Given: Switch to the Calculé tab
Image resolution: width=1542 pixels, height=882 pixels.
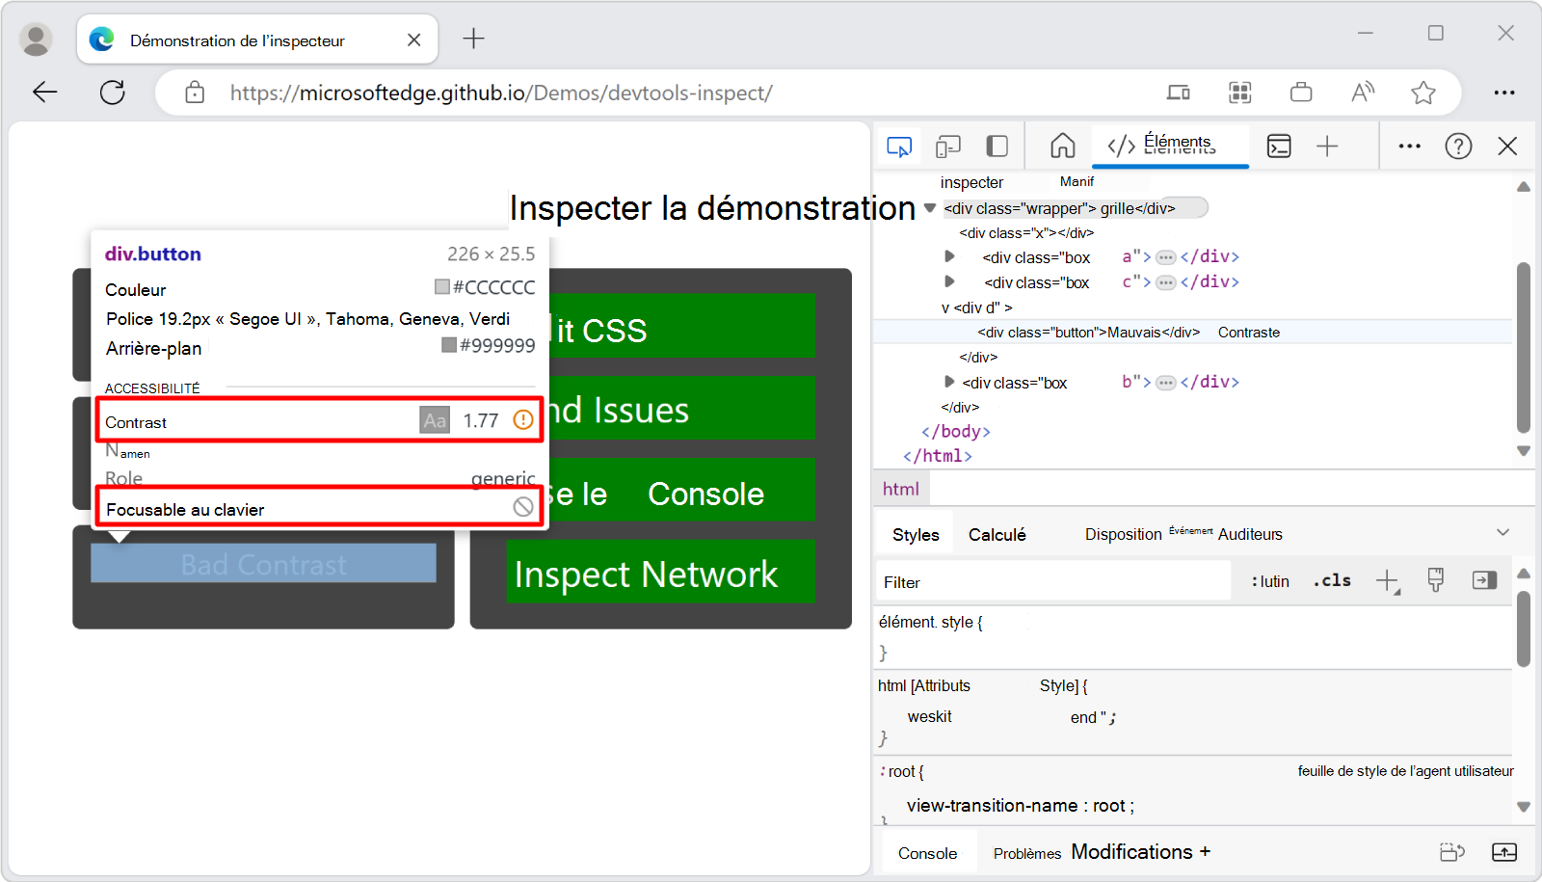Looking at the screenshot, I should point(997,535).
